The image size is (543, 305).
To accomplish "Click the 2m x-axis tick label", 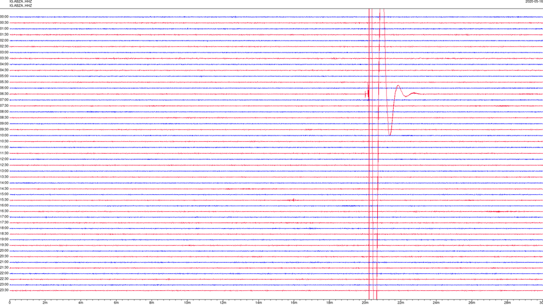I will pyautogui.click(x=45, y=303).
